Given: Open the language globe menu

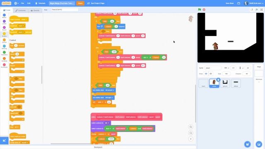Looking at the screenshot, I should 16,3.
